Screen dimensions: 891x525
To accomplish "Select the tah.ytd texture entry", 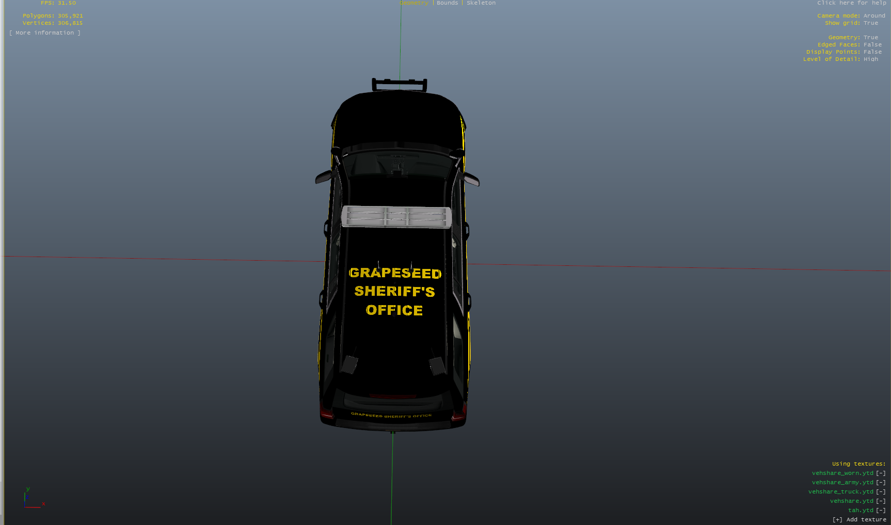I will pyautogui.click(x=861, y=510).
